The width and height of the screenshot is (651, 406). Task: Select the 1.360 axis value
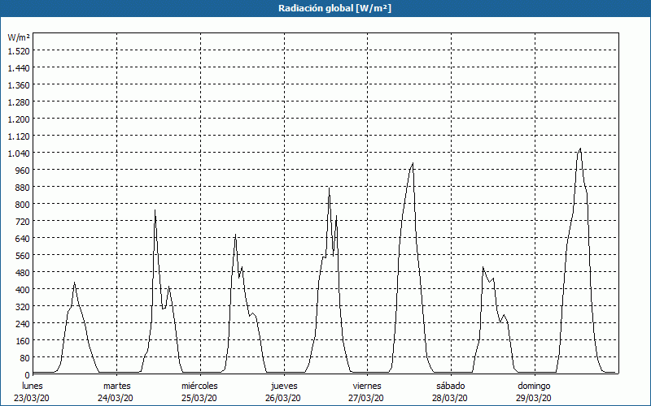click(19, 85)
